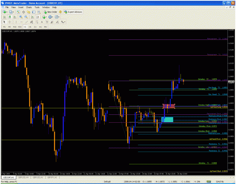The width and height of the screenshot is (236, 184).
Task: Click the Templates icon
Action: (x=56, y=17)
